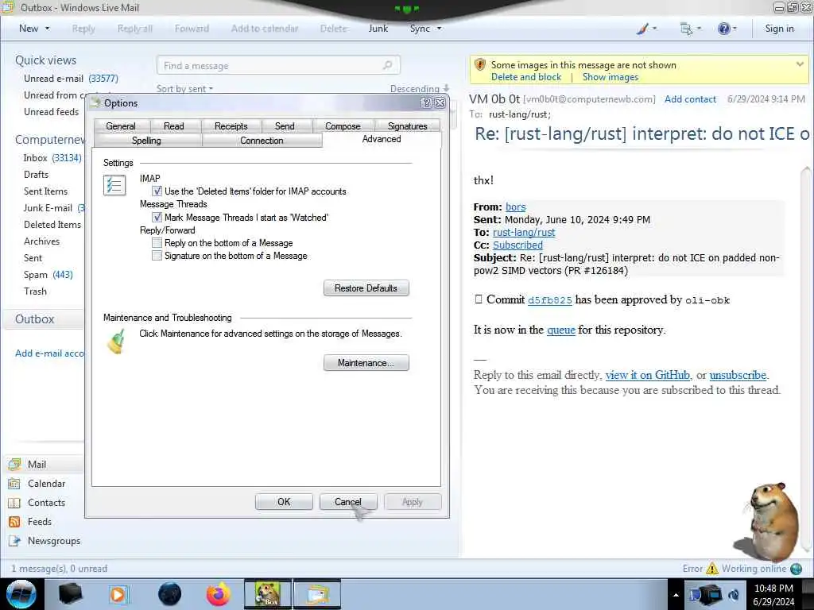Open the blue Help icon in toolbar
814x610 pixels.
tap(723, 29)
